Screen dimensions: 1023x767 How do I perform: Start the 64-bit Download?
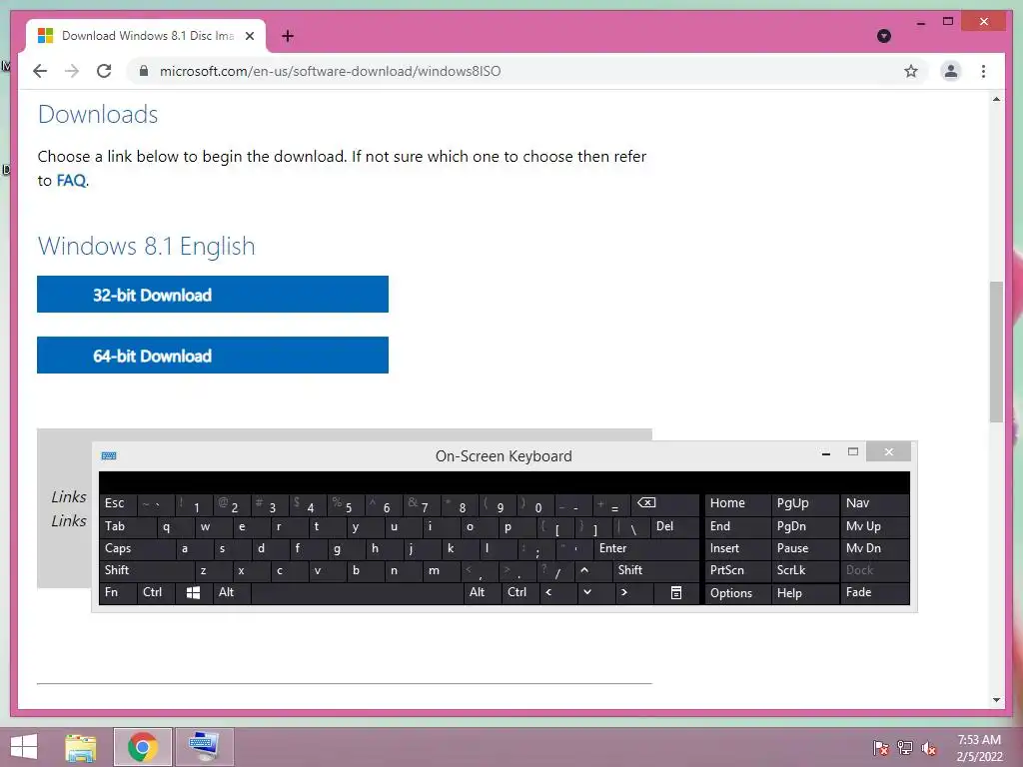213,355
